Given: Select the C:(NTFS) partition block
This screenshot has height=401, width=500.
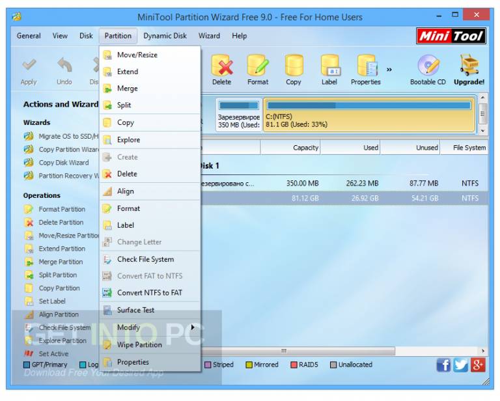Looking at the screenshot, I should [x=369, y=115].
